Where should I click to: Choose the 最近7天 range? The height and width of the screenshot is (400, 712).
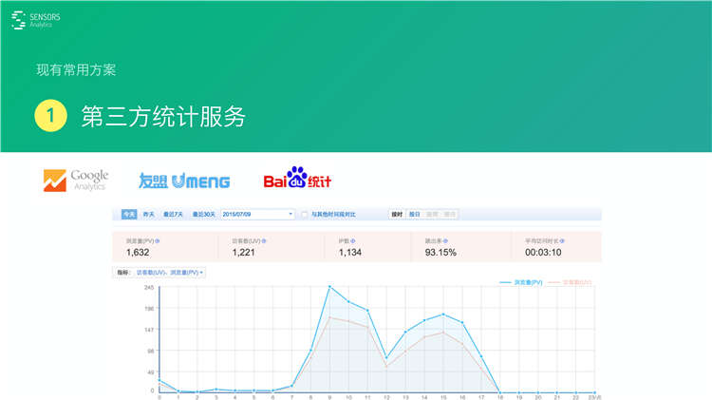(x=174, y=215)
